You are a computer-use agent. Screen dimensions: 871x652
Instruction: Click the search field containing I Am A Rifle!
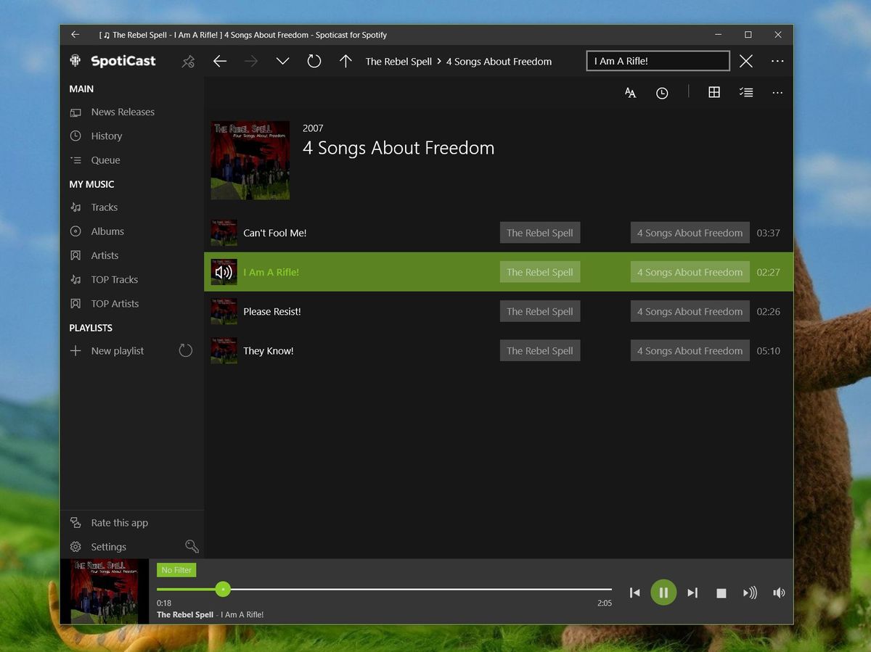[658, 61]
